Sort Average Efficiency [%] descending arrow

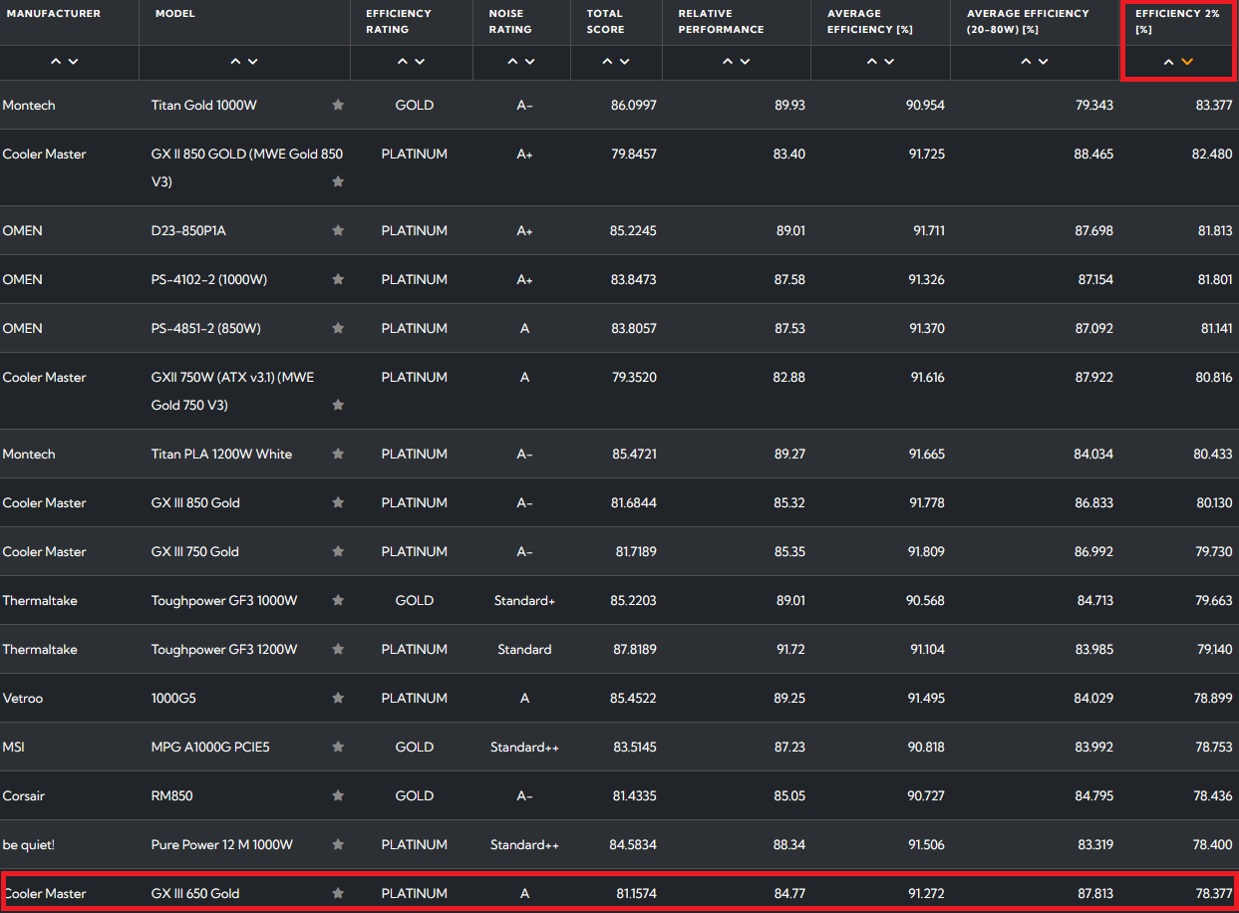pos(889,62)
